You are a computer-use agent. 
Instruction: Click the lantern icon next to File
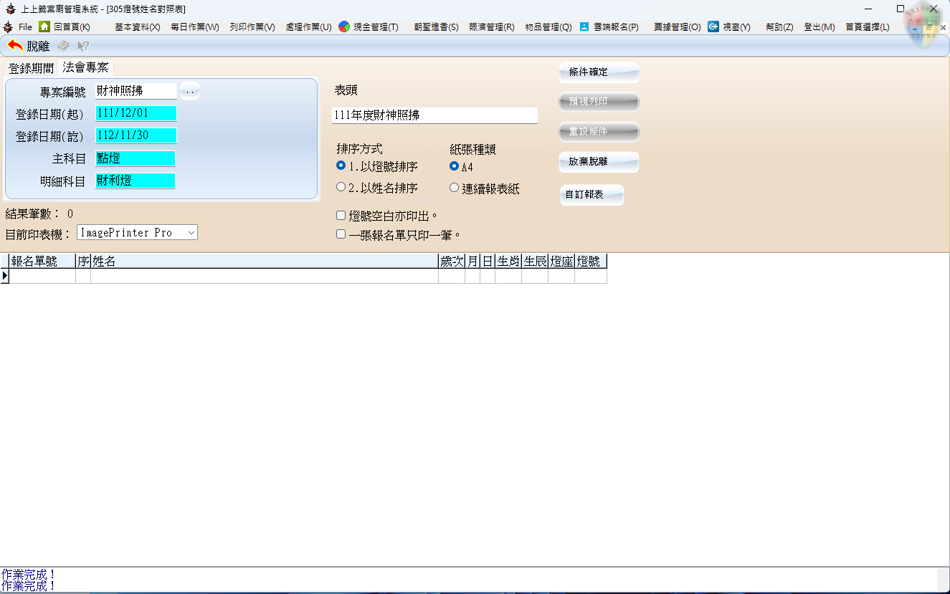point(8,27)
